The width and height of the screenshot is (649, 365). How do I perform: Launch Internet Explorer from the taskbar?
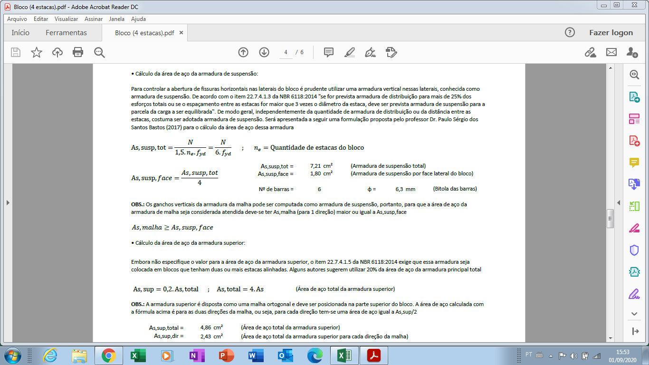[x=50, y=355]
